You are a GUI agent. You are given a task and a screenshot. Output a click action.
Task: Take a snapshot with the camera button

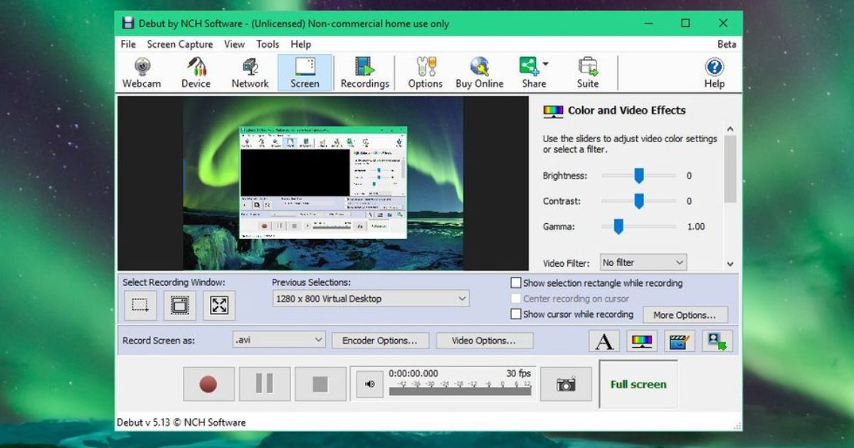566,383
